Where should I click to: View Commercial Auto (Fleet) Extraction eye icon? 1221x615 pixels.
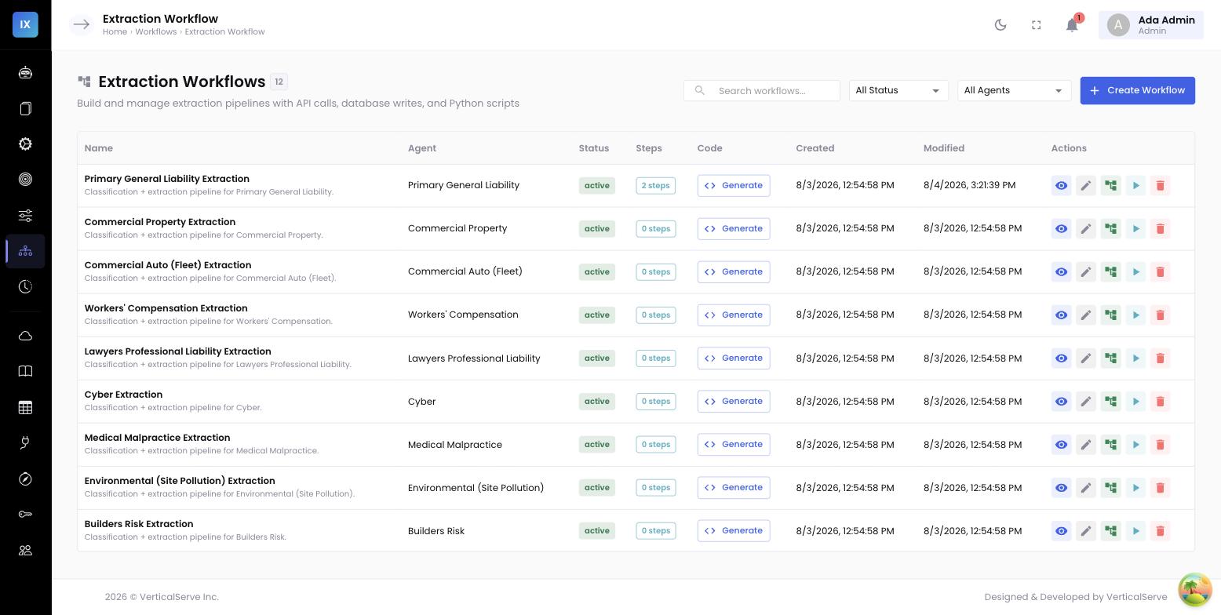pyautogui.click(x=1061, y=272)
